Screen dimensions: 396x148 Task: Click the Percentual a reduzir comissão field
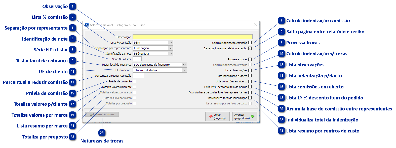(x=138, y=76)
